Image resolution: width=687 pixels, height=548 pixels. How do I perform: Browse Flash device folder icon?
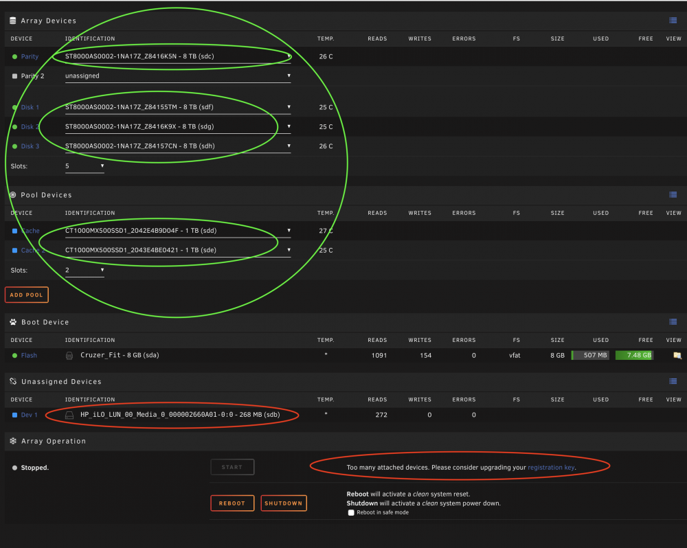tap(677, 355)
